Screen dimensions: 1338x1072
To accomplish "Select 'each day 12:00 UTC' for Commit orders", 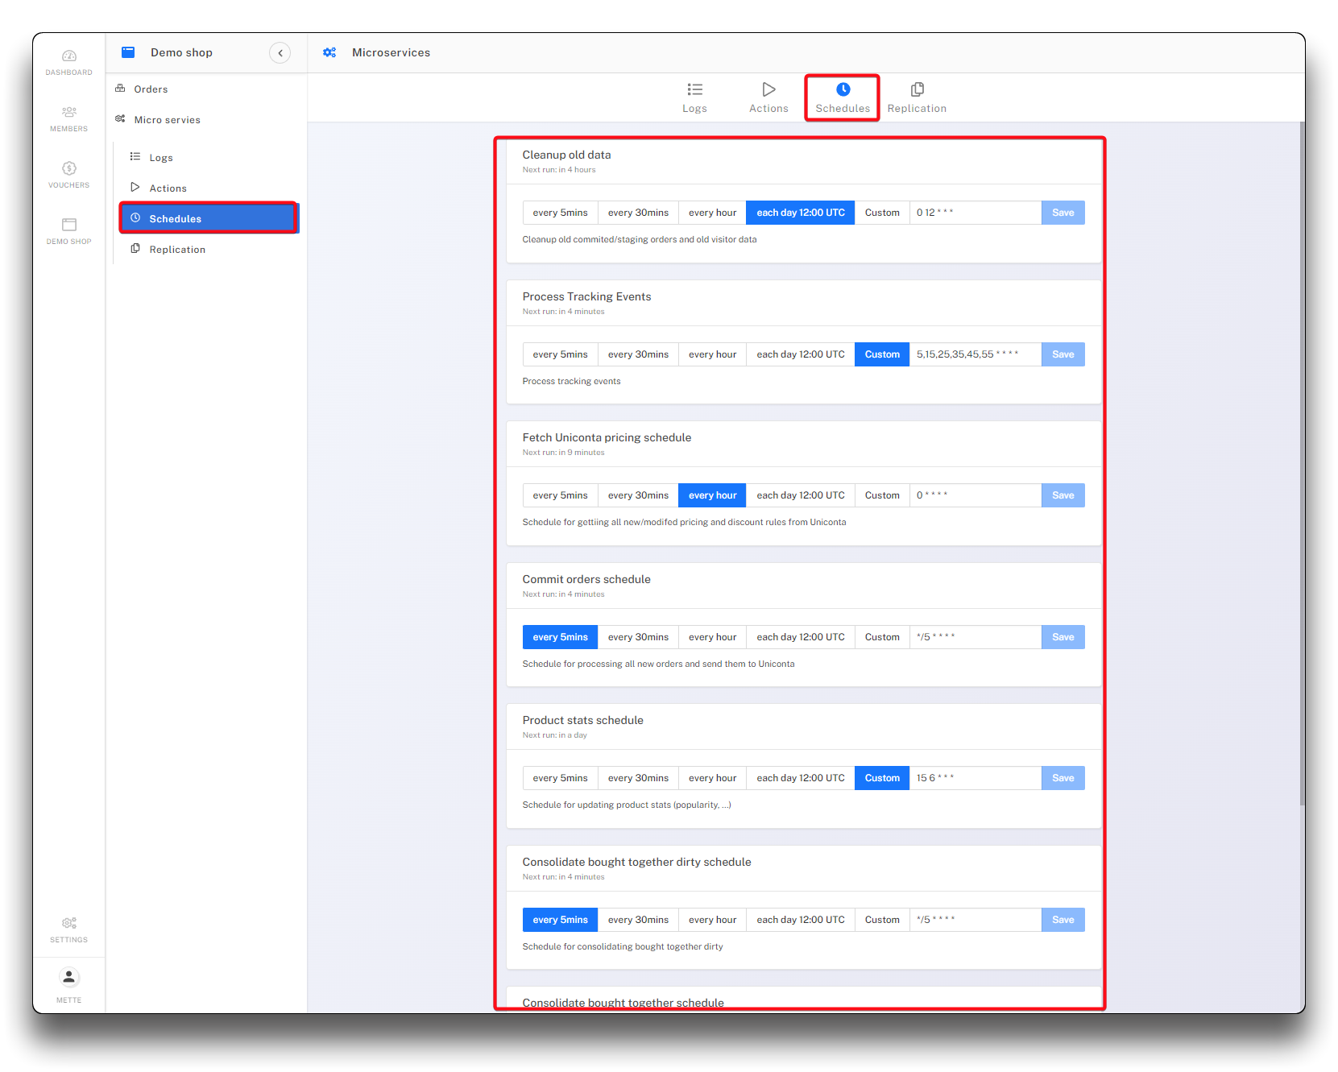I will [800, 637].
